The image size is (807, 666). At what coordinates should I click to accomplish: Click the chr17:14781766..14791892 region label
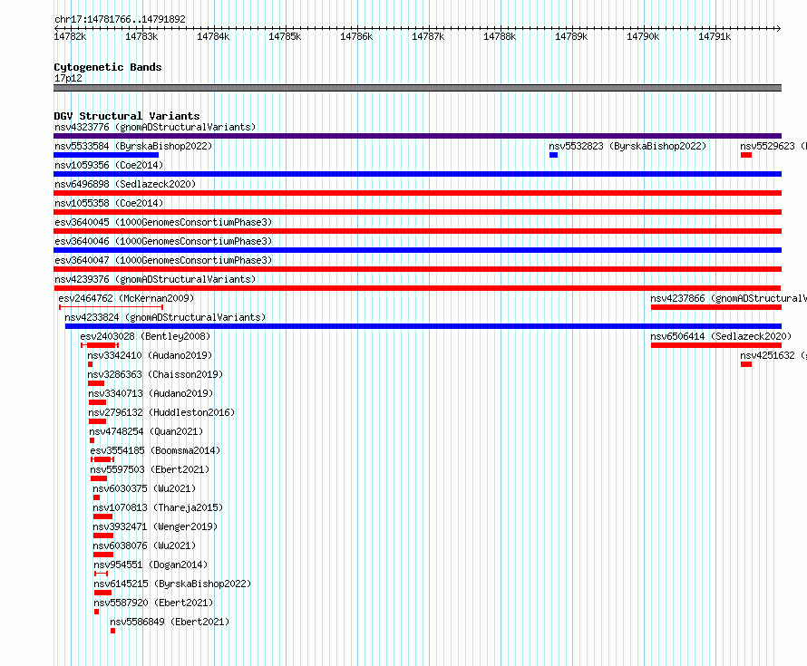pyautogui.click(x=120, y=19)
